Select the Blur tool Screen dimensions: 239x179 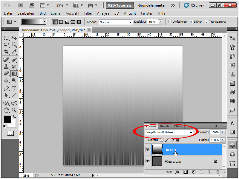6,80
